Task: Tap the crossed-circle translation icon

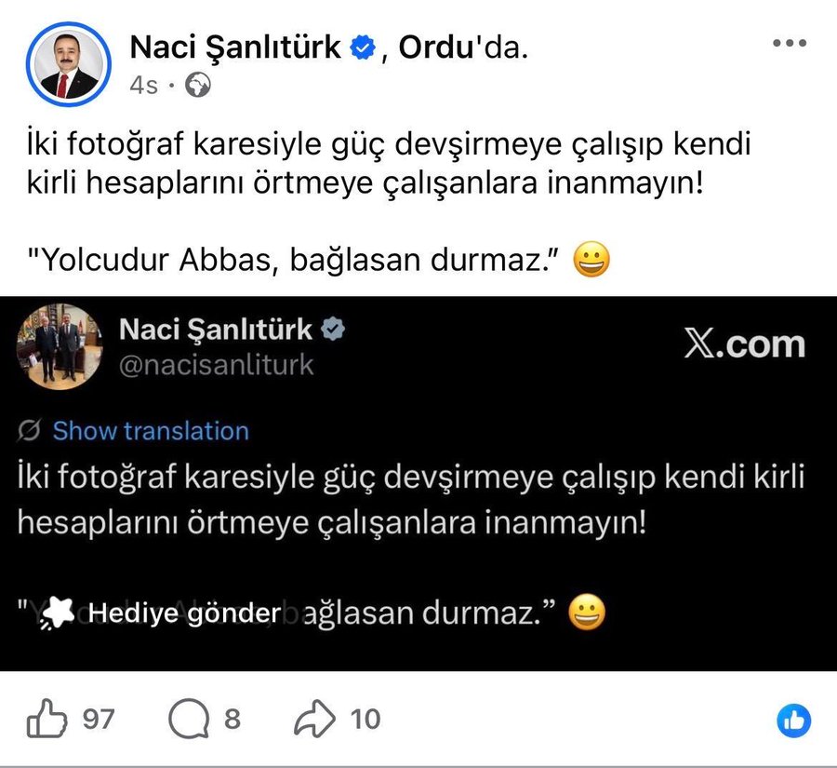Action: pyautogui.click(x=29, y=431)
